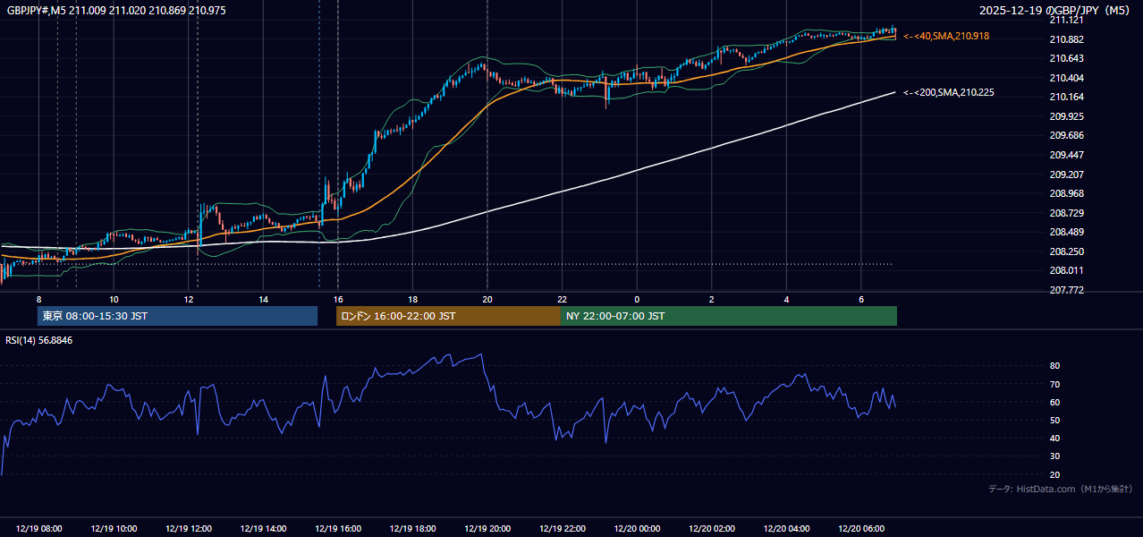Click the bottom date label 12/19 08:00
This screenshot has width=1143, height=537.
pyautogui.click(x=38, y=529)
